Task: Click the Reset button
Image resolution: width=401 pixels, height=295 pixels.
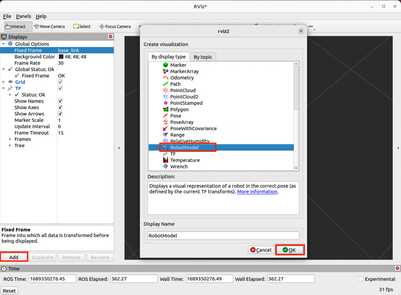Action: (x=9, y=291)
